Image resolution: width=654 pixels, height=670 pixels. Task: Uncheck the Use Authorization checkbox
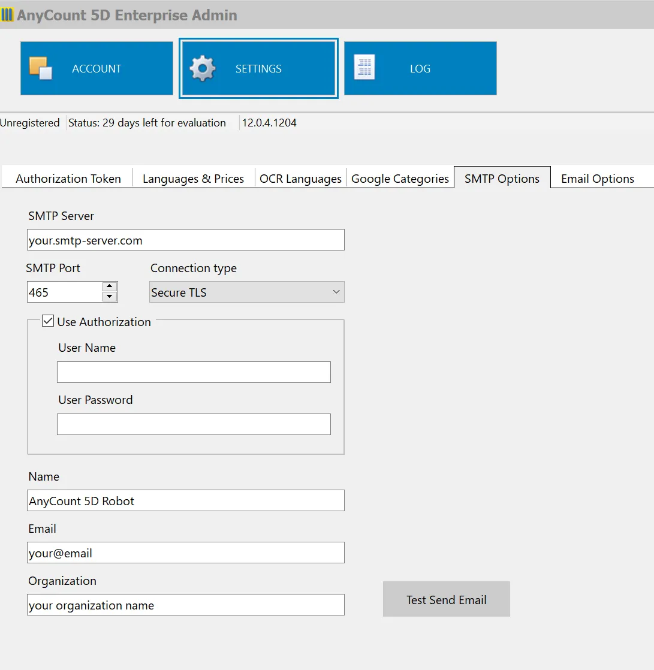pos(48,321)
